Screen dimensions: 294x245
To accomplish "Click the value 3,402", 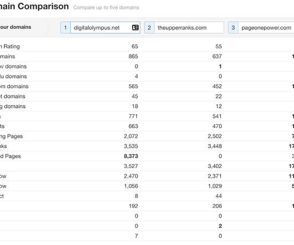I will (x=215, y=166).
